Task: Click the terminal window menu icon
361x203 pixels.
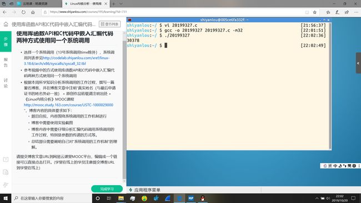Action: click(x=129, y=20)
